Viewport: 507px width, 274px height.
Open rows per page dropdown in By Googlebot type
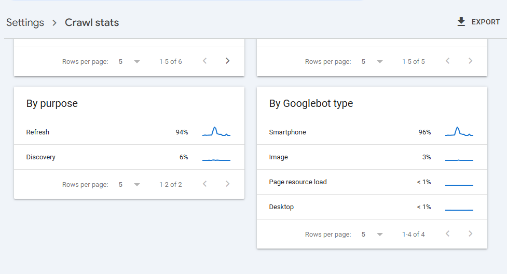(x=372, y=234)
